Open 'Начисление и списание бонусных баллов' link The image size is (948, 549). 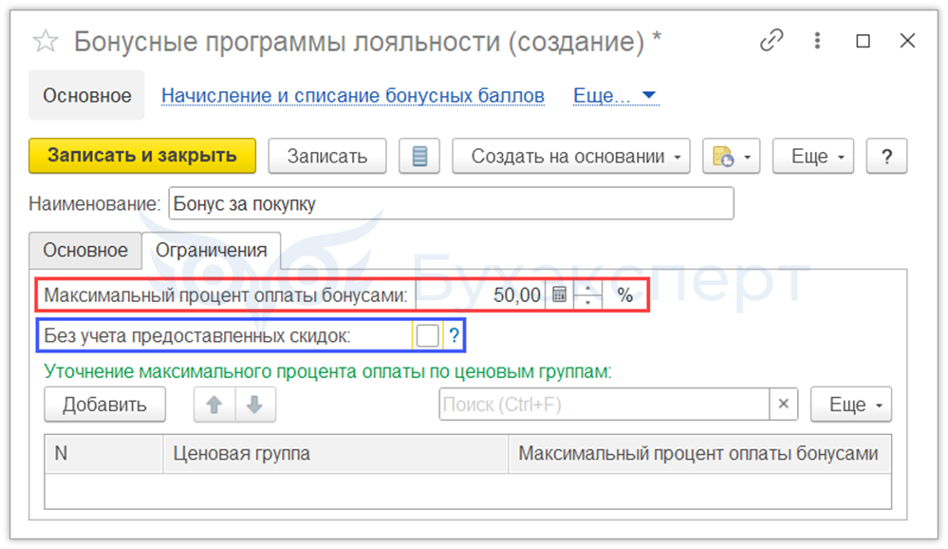pyautogui.click(x=353, y=96)
